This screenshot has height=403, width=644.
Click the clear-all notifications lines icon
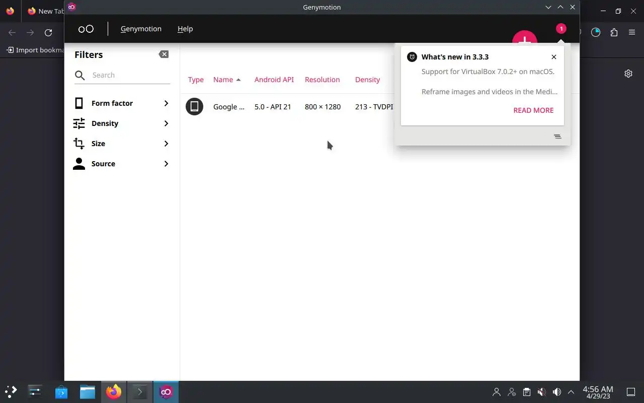[x=557, y=137]
